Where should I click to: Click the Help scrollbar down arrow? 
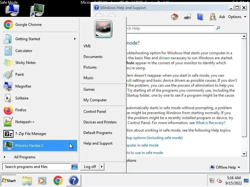click(x=244, y=154)
